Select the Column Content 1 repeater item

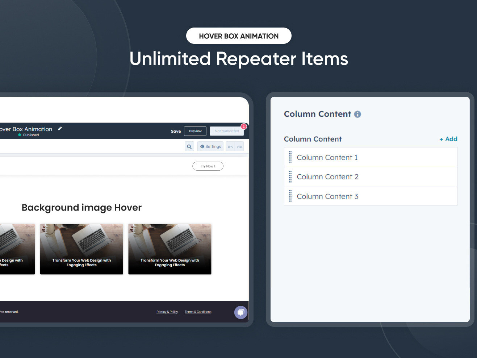(327, 157)
